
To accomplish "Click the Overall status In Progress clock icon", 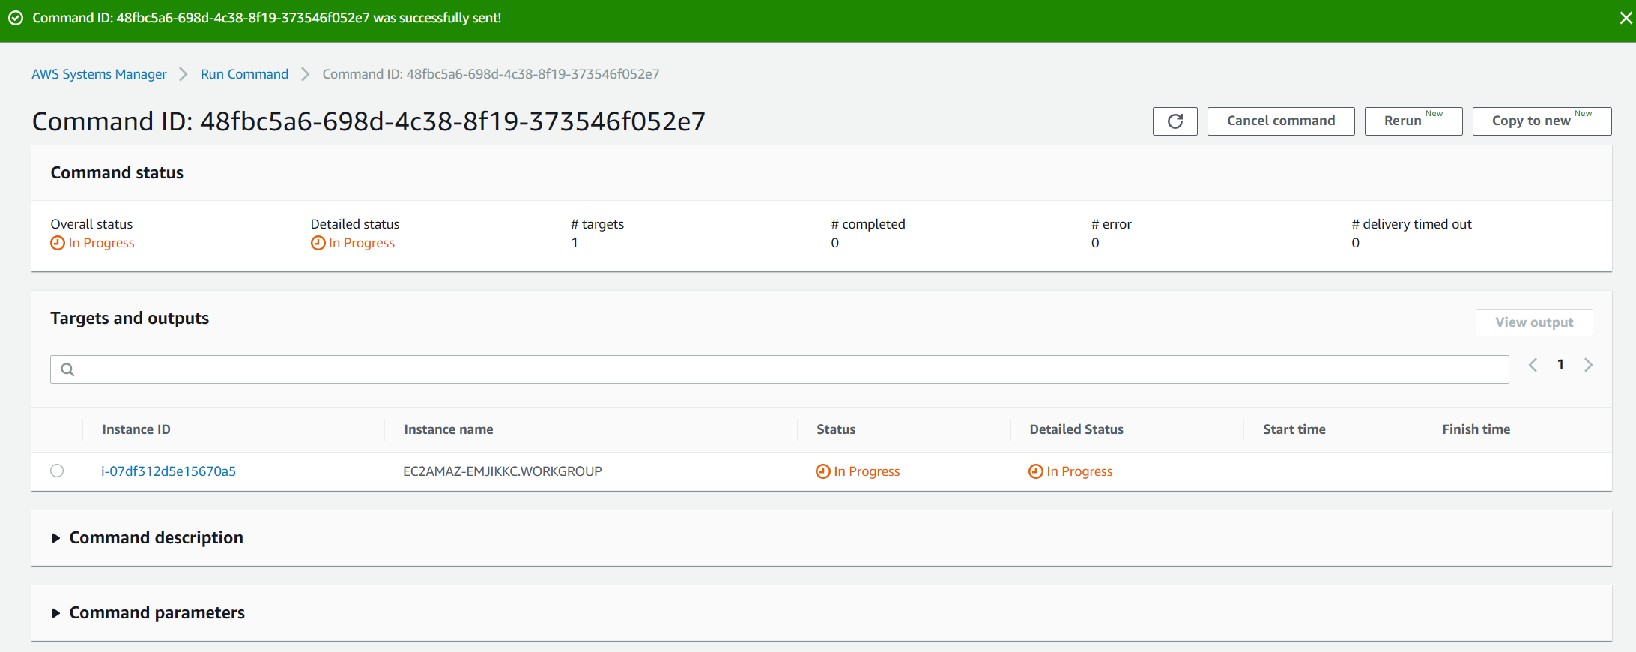I will tap(58, 243).
